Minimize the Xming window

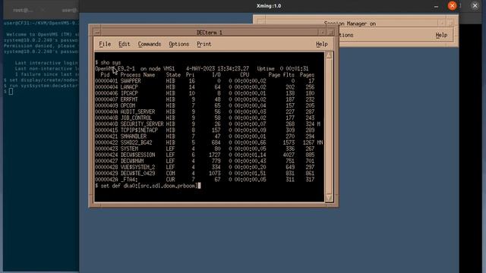436,6
